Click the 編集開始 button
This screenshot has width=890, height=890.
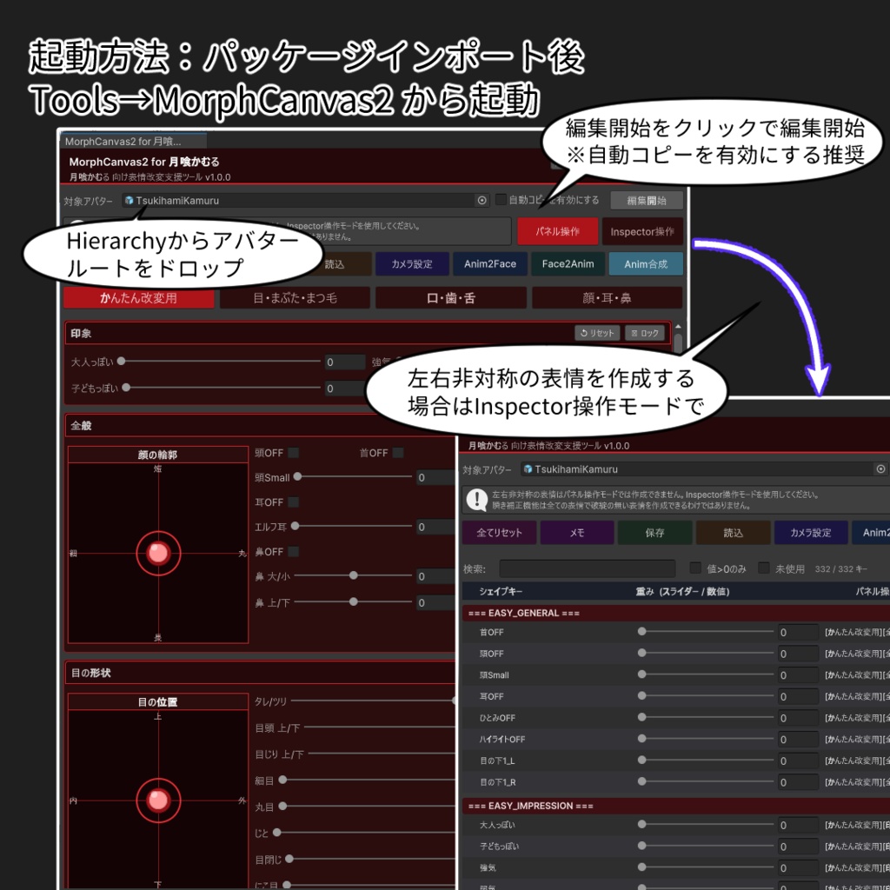[x=647, y=201]
